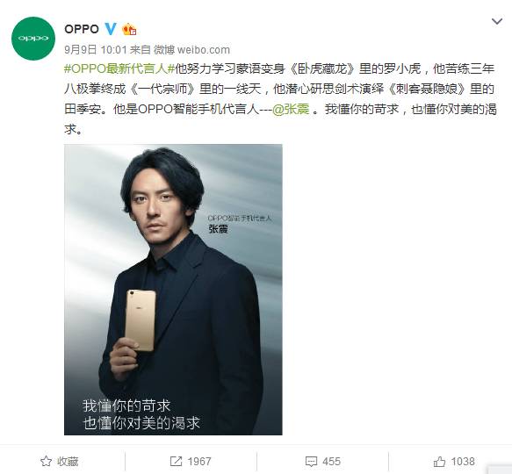Open the post options chevron menu
This screenshot has height=474, width=512.
pyautogui.click(x=497, y=22)
